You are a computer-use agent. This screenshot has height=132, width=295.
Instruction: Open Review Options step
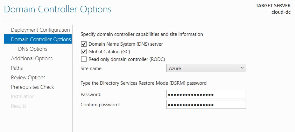28,77
